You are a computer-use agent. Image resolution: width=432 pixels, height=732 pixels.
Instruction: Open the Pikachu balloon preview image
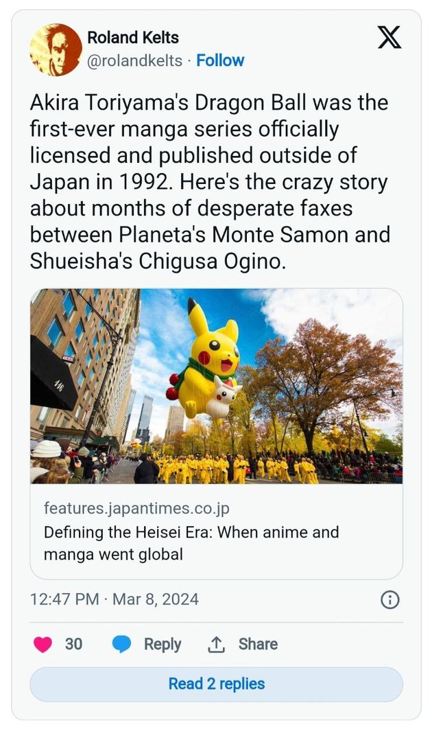point(216,386)
